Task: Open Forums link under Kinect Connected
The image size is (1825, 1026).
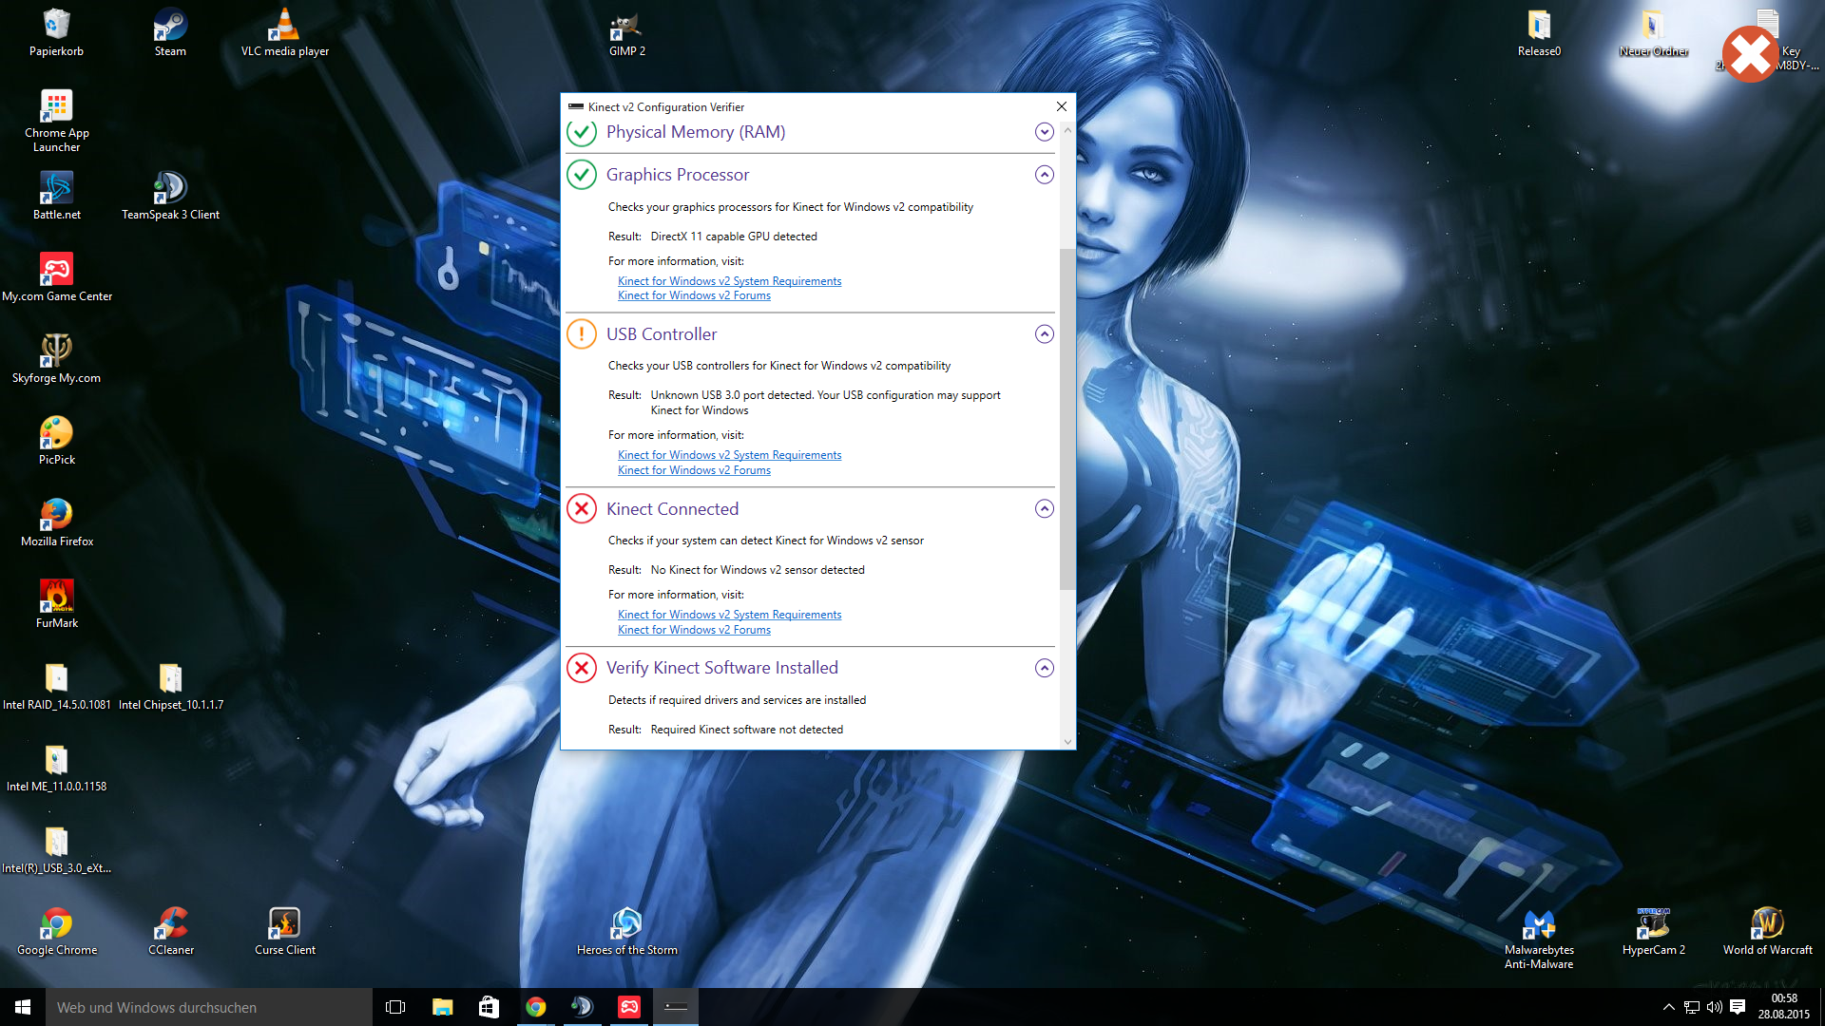Action: (694, 630)
